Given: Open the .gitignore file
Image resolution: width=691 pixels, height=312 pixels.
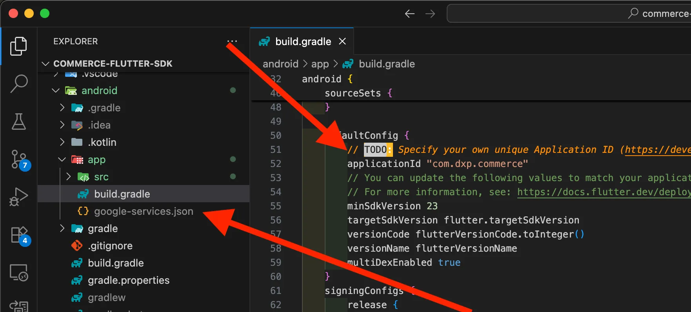Looking at the screenshot, I should tap(144, 246).
